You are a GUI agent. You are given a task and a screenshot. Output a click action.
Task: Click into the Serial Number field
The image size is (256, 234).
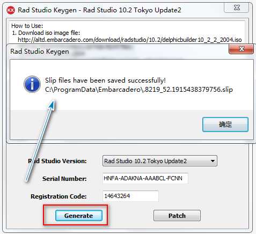145,178
